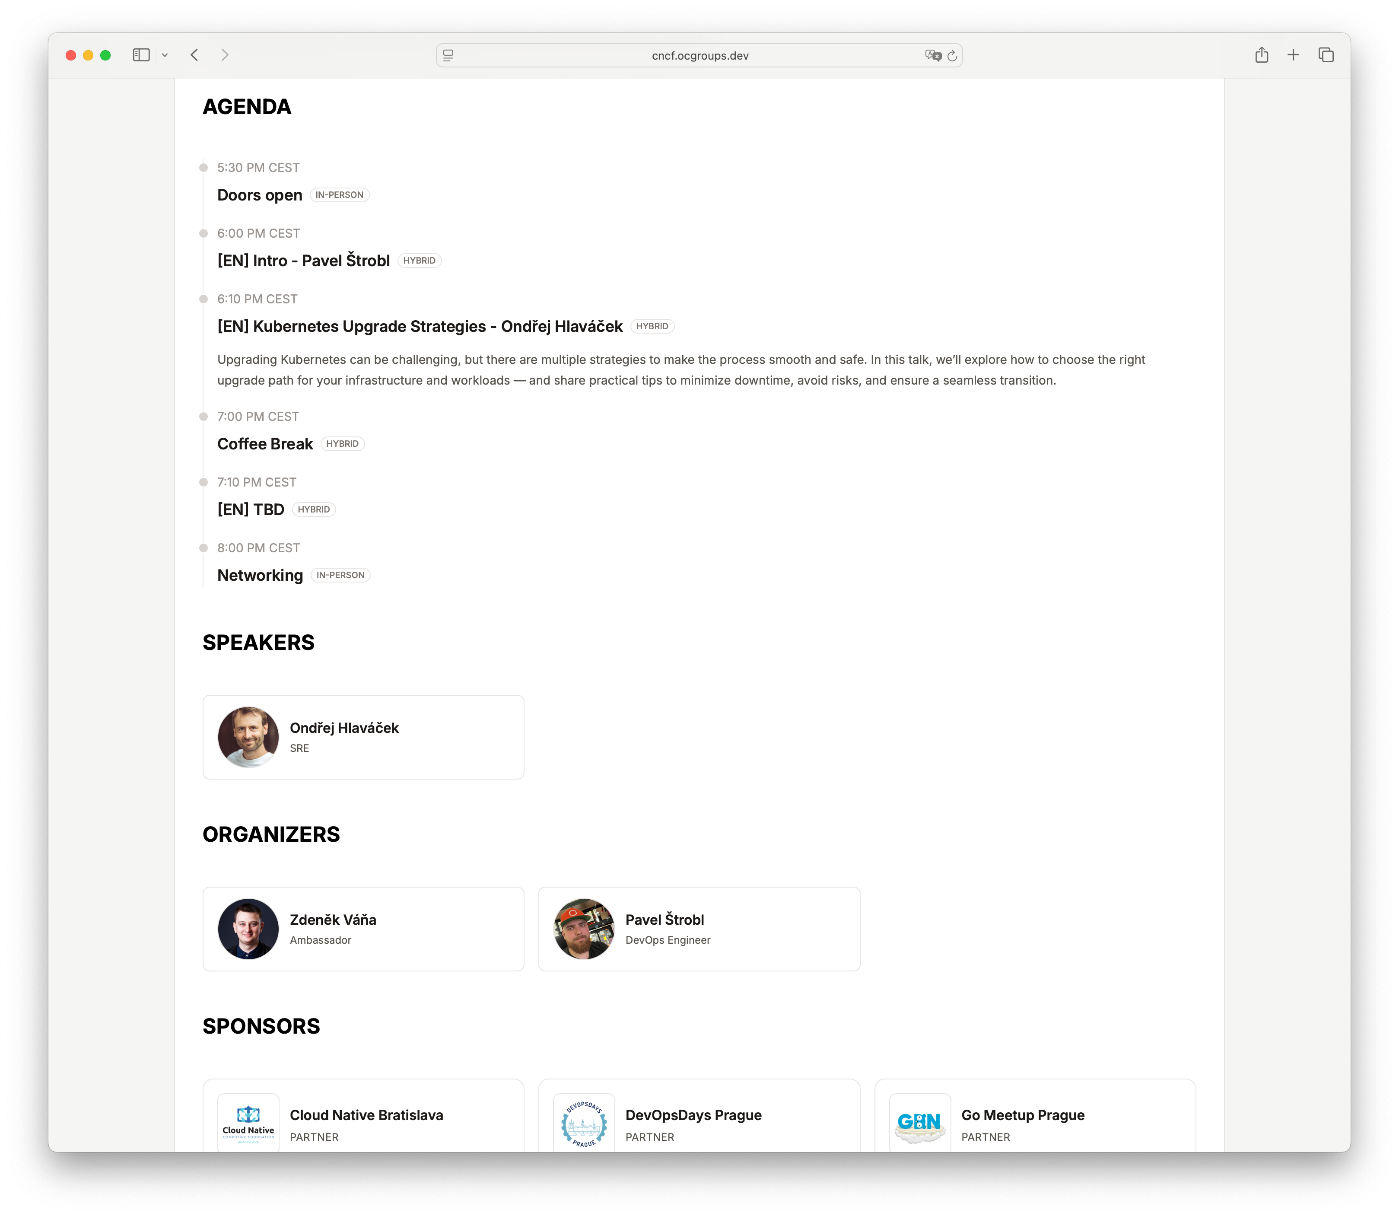Open Zdeněk Váňa organizer card
Viewport: 1399px width, 1216px height.
363,928
